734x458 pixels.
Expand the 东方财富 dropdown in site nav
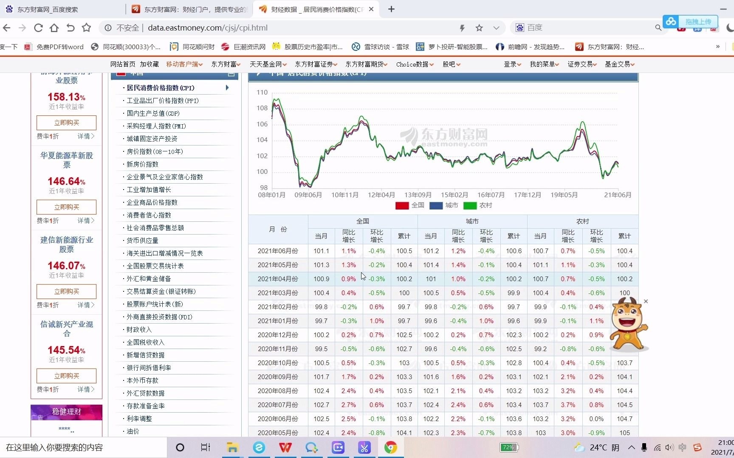click(226, 64)
